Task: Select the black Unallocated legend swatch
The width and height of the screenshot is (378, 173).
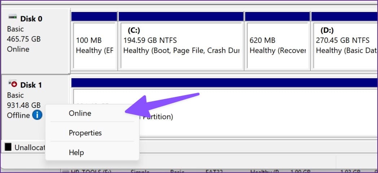Action: [8, 147]
